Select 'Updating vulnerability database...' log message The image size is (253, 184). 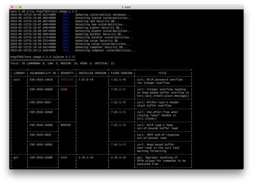[102, 15]
